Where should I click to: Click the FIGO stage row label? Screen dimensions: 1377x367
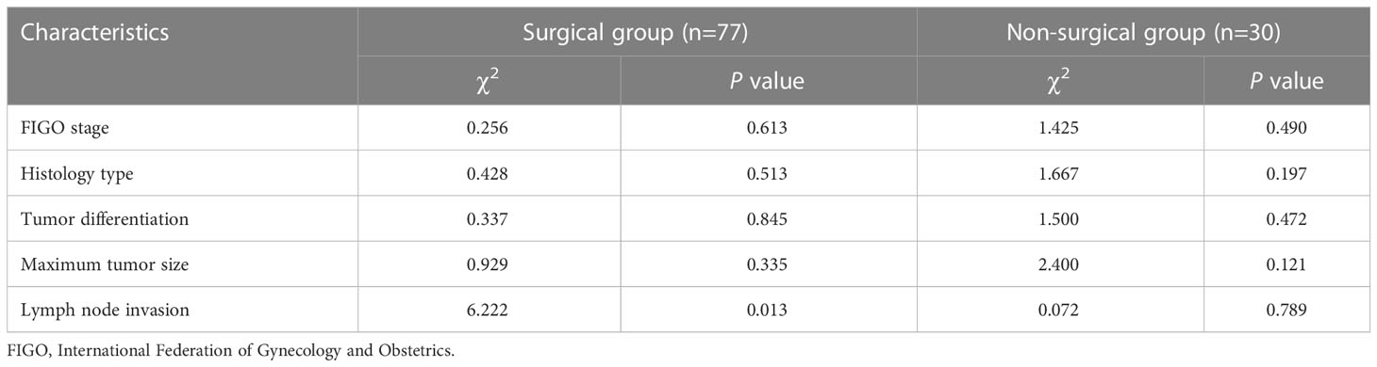[64, 128]
